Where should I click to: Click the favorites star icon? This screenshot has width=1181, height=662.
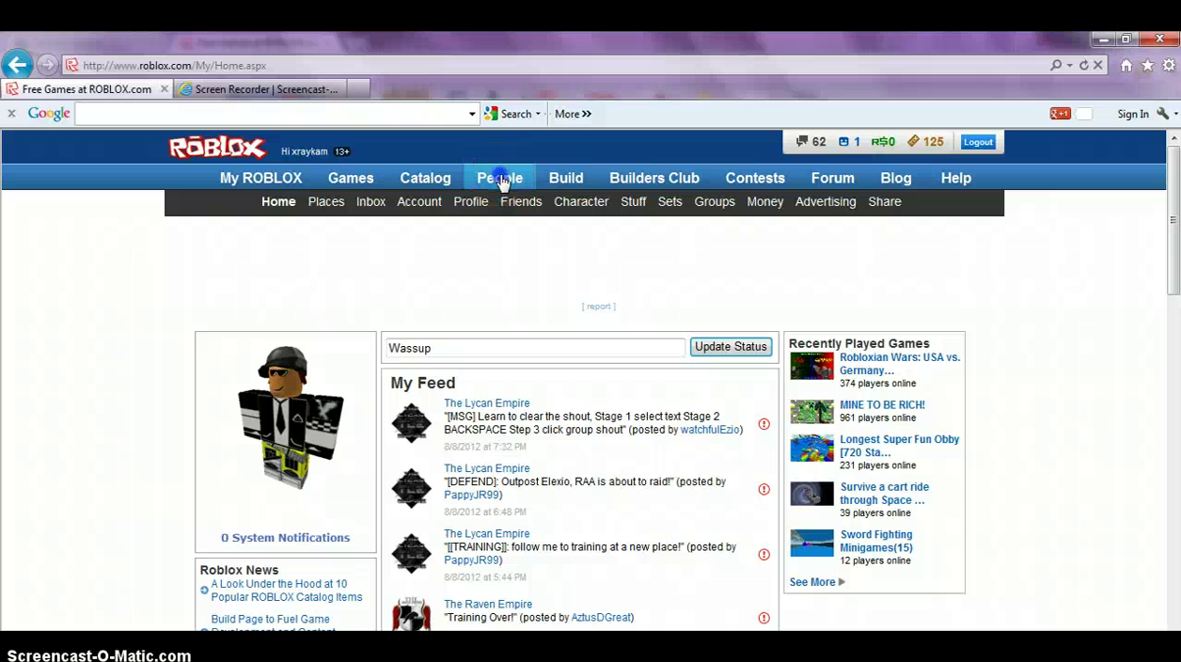pos(1147,66)
